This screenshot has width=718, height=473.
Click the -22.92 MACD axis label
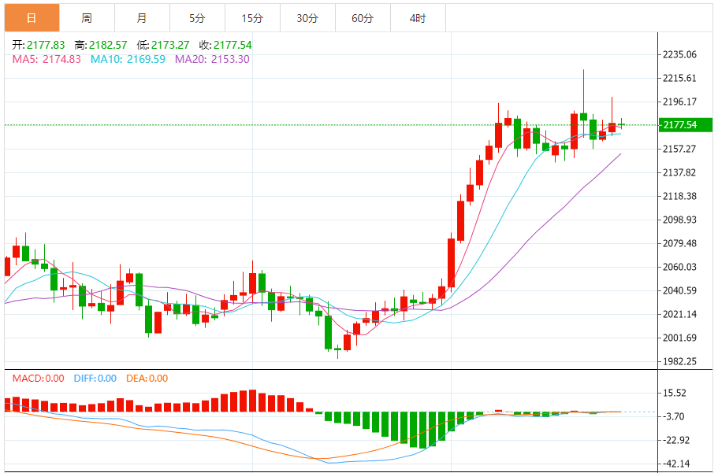point(675,441)
